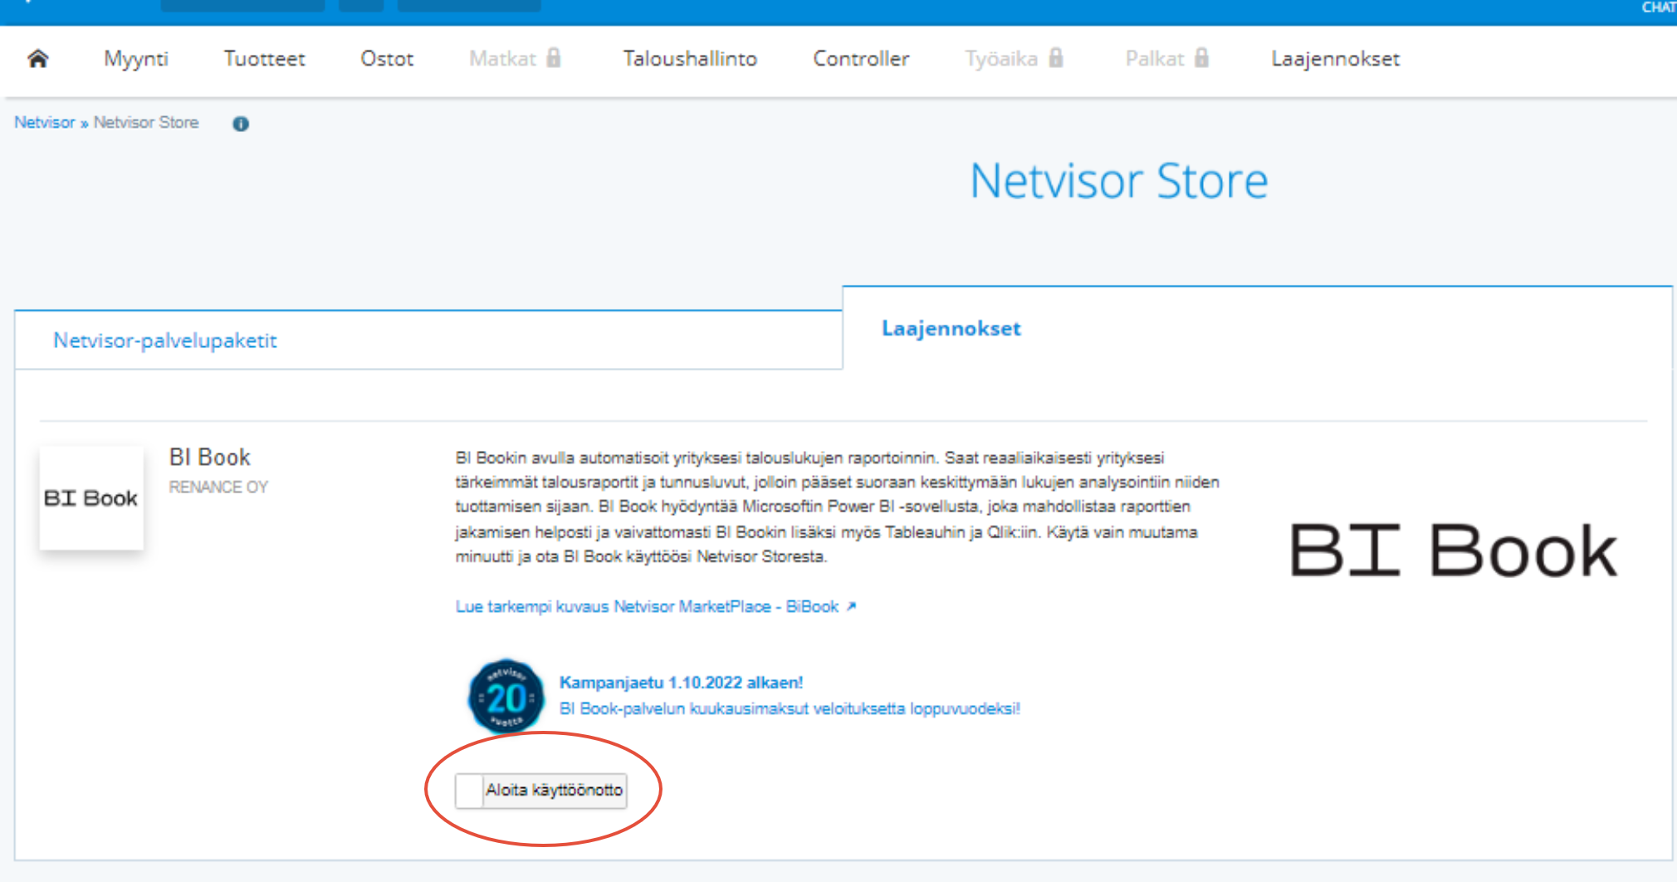Click the Netvisor Store page heading
Viewport: 1677px width, 882px height.
point(1119,181)
